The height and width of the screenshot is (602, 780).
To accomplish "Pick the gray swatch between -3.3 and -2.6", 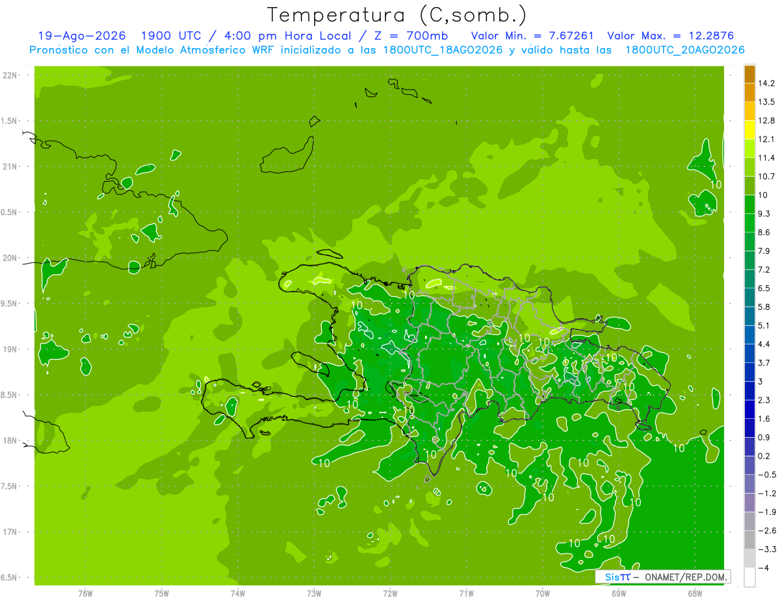I will (749, 540).
